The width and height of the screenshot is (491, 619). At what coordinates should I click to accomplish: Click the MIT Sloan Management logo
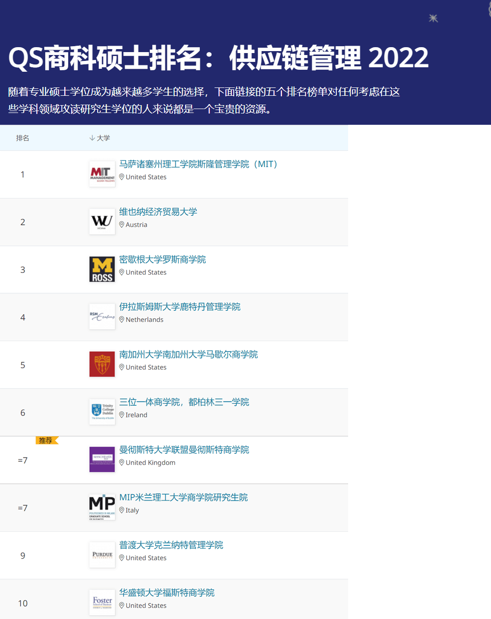tap(102, 174)
